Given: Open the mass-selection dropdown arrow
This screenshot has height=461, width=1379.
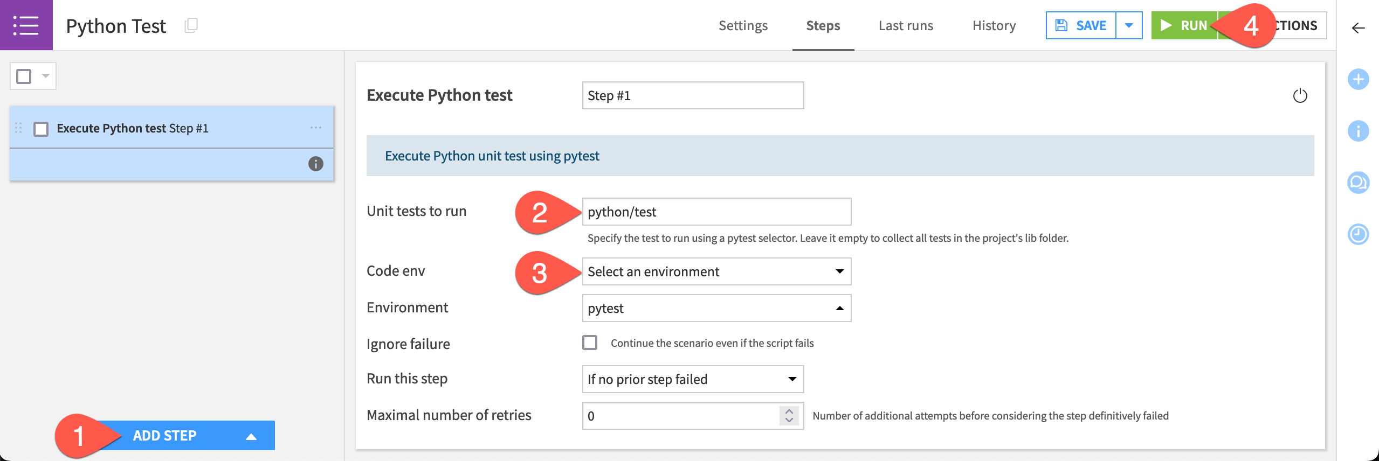Looking at the screenshot, I should 46,76.
